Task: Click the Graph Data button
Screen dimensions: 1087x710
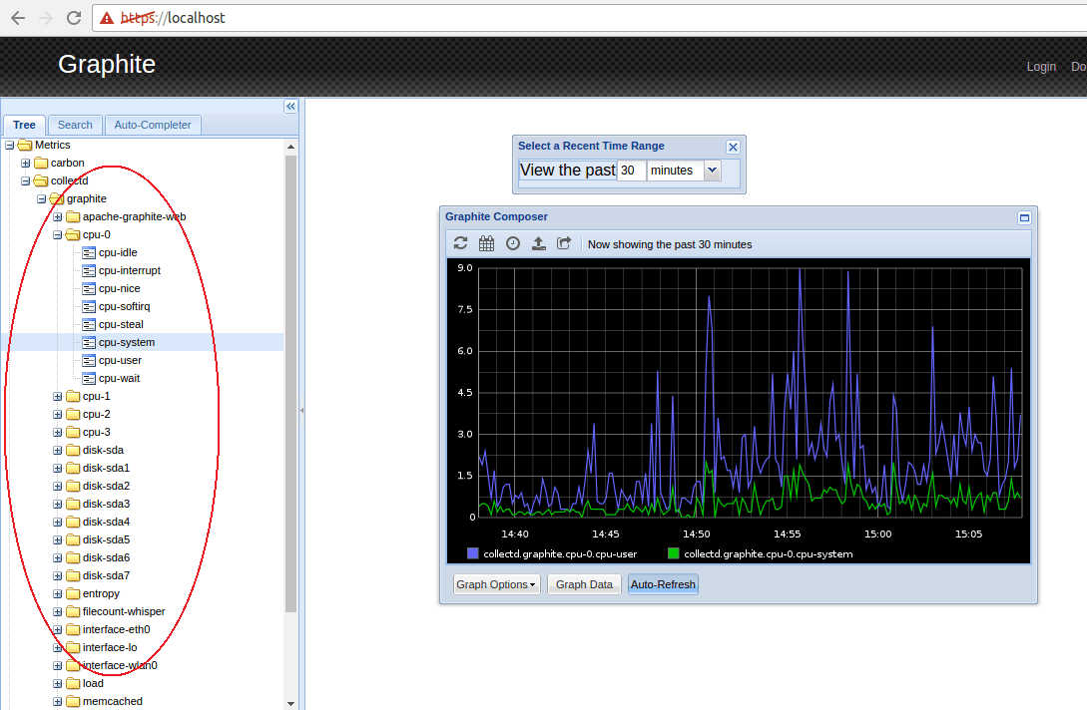Action: pos(583,584)
